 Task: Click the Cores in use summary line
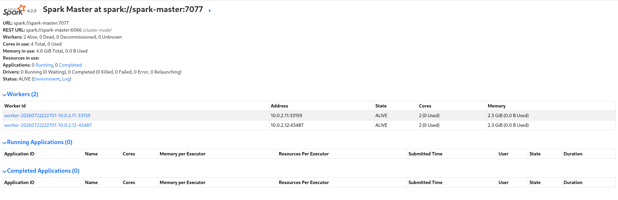(x=32, y=44)
